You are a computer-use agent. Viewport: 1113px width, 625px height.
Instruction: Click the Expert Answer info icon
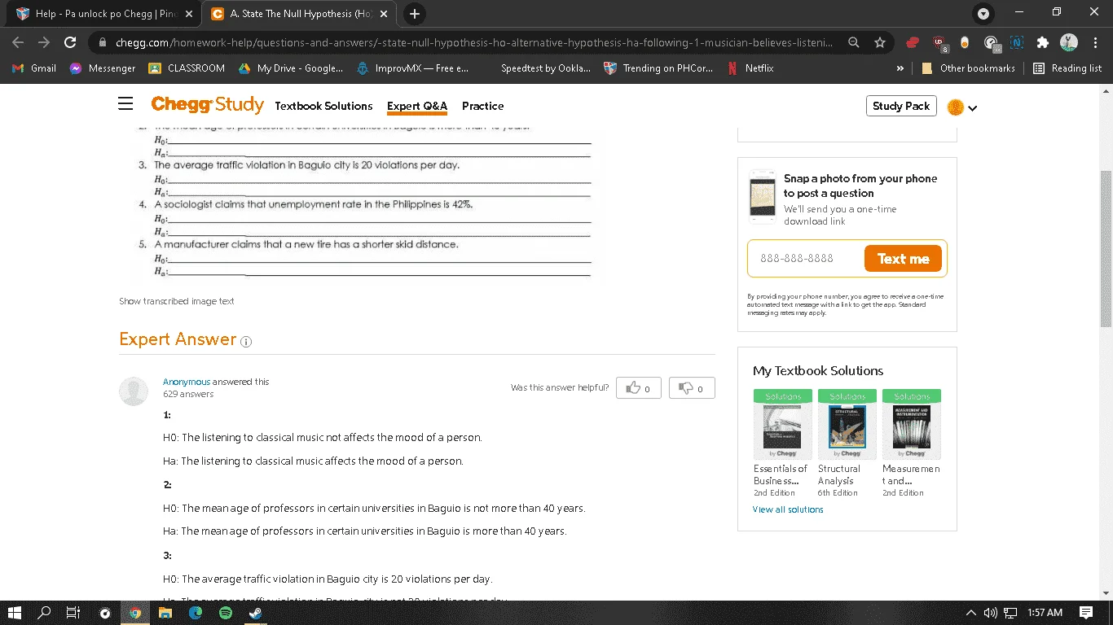(x=246, y=342)
